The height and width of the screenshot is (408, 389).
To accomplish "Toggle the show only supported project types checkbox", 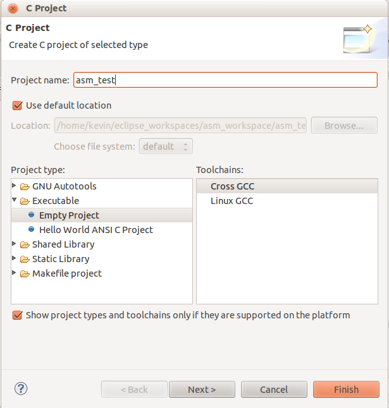I will (18, 315).
